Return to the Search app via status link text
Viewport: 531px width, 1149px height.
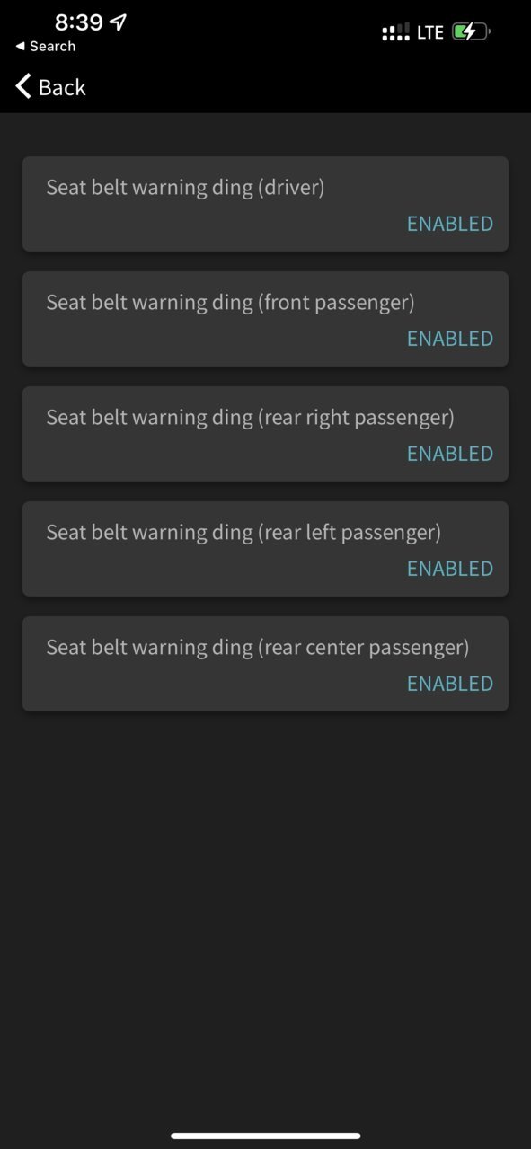point(52,47)
